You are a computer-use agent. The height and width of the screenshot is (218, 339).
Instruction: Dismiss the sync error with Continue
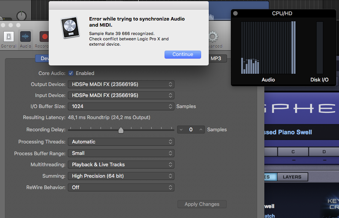(183, 54)
